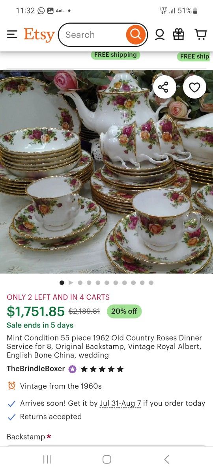
Task: Open TheBrindleBoxer shop page
Action: tap(36, 369)
